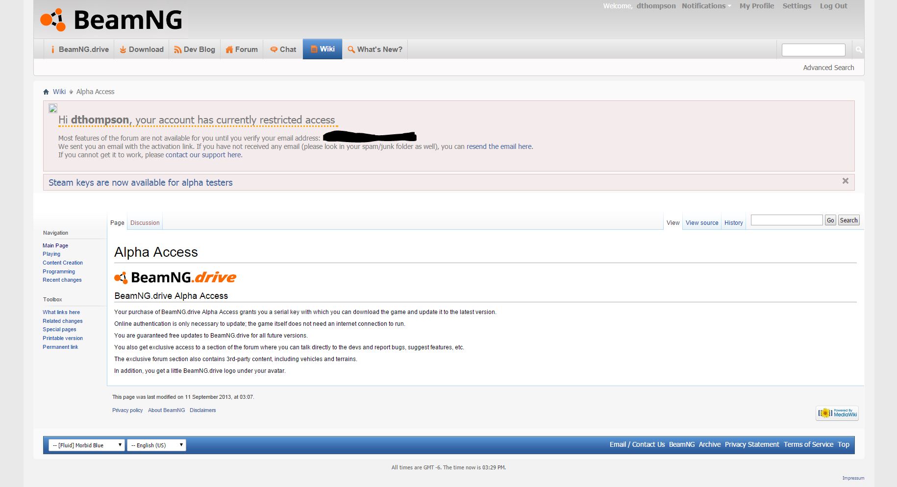Open the Download navigation item
The image size is (897, 487).
[x=142, y=49]
